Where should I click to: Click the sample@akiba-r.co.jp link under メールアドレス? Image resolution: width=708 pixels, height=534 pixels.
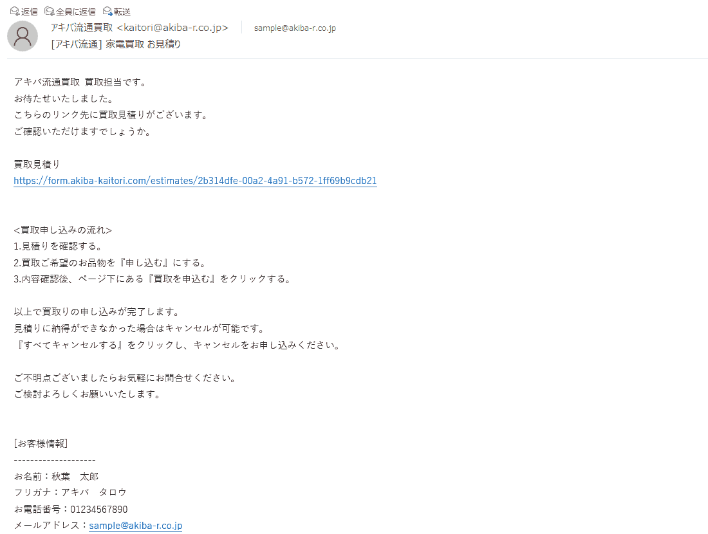[135, 526]
